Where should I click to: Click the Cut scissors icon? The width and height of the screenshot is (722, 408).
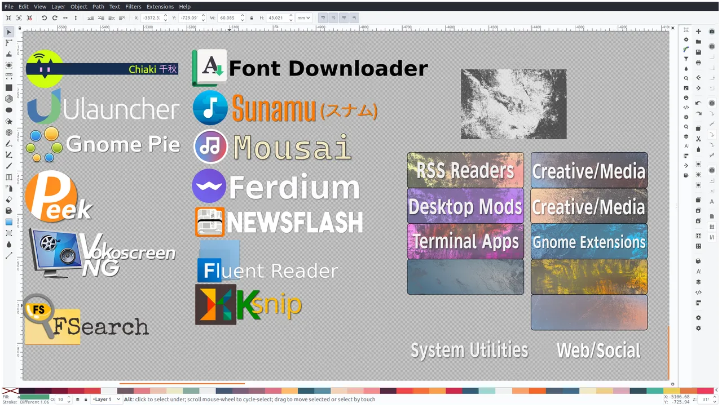[x=698, y=139]
